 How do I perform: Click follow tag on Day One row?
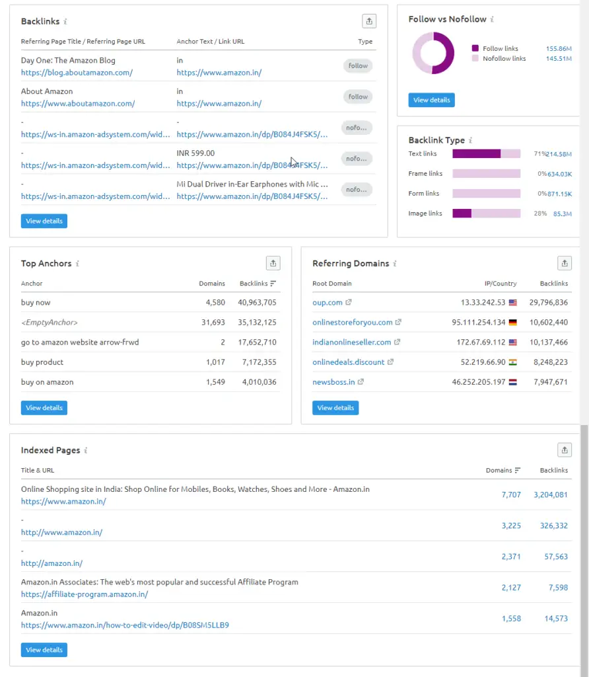(358, 65)
